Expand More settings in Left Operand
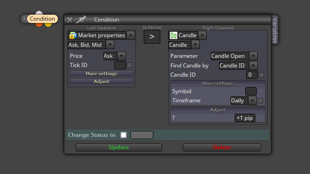310x174 pixels. 101,73
